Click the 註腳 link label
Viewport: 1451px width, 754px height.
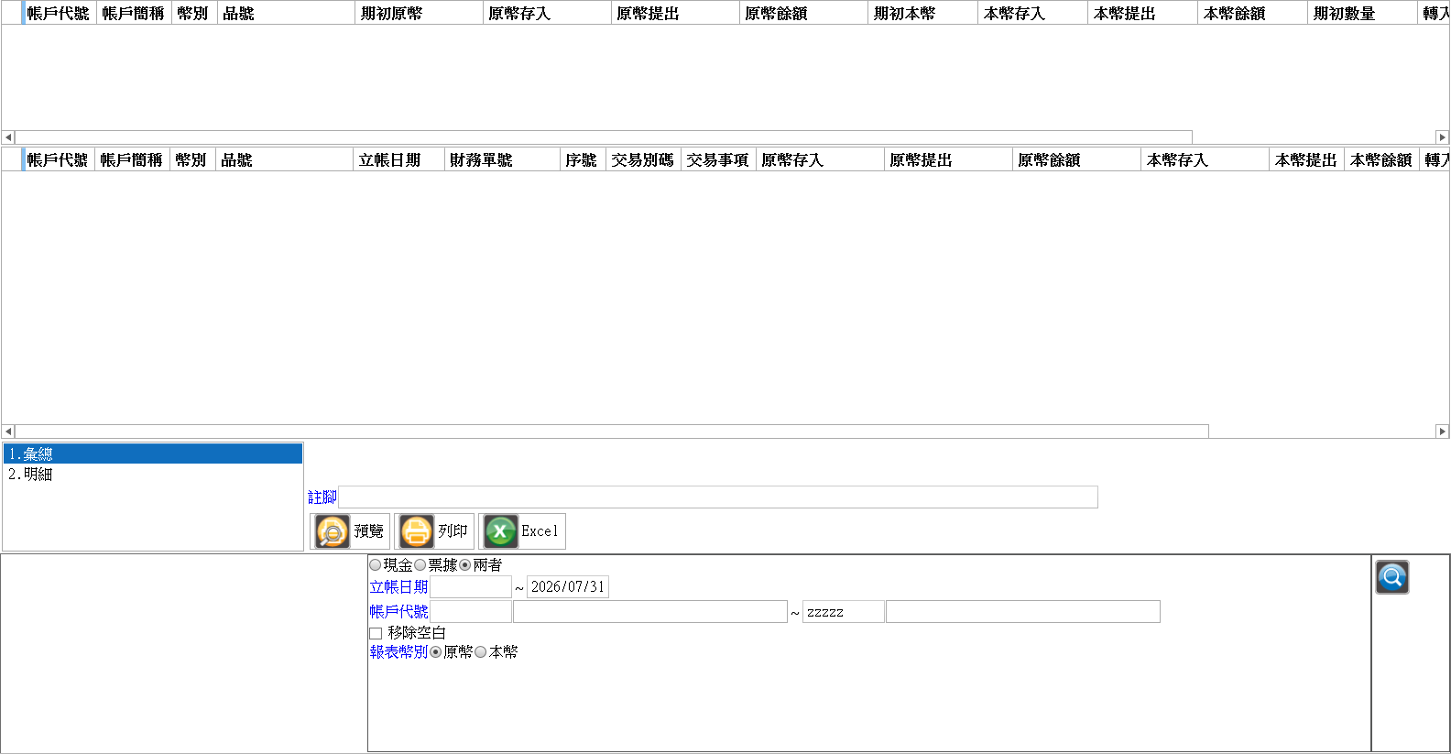tap(322, 497)
